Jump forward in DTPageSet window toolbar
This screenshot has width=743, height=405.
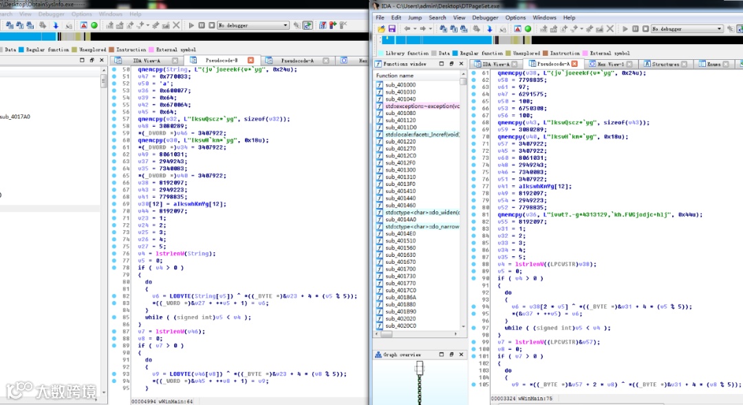pyautogui.click(x=422, y=29)
